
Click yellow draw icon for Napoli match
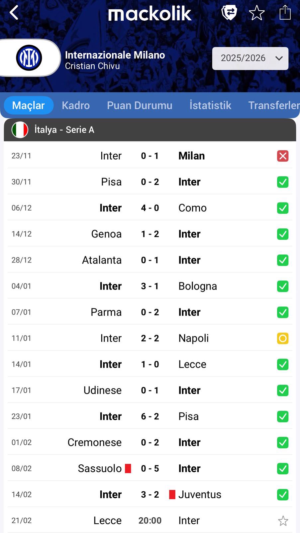point(283,338)
